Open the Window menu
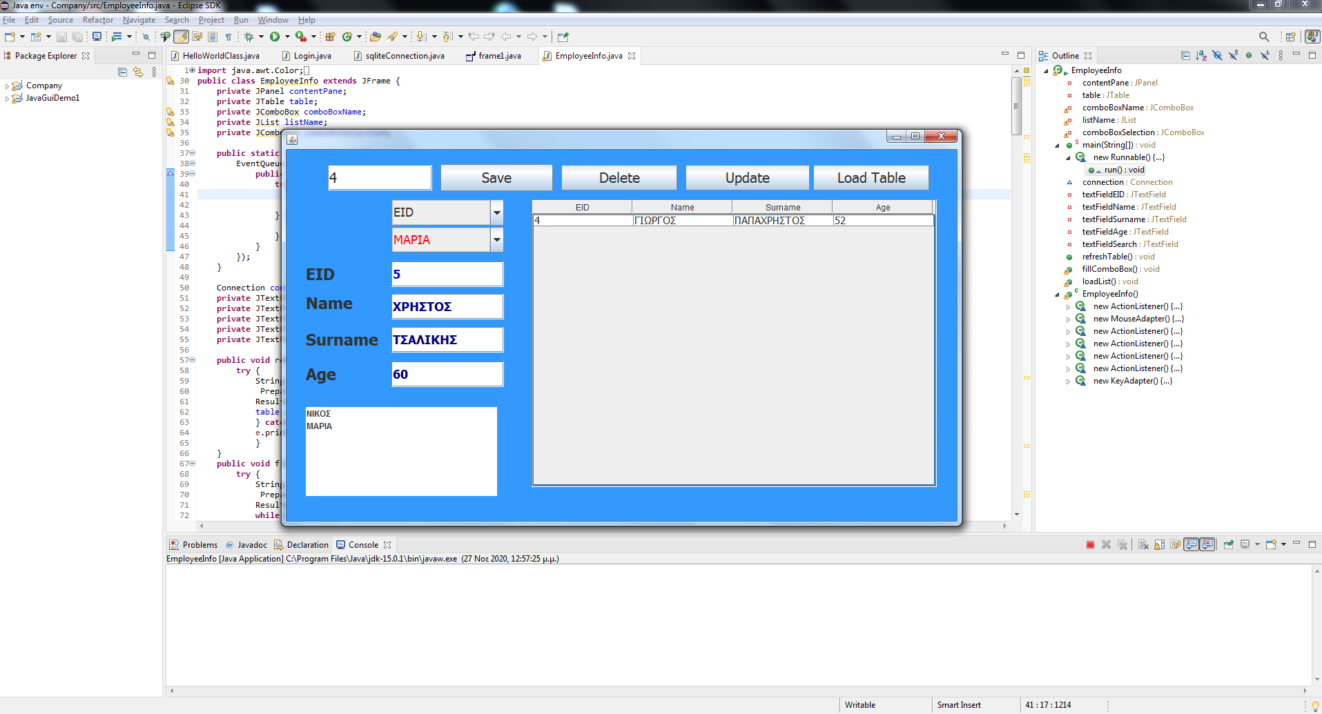Screen dimensions: 1322x714 [273, 20]
